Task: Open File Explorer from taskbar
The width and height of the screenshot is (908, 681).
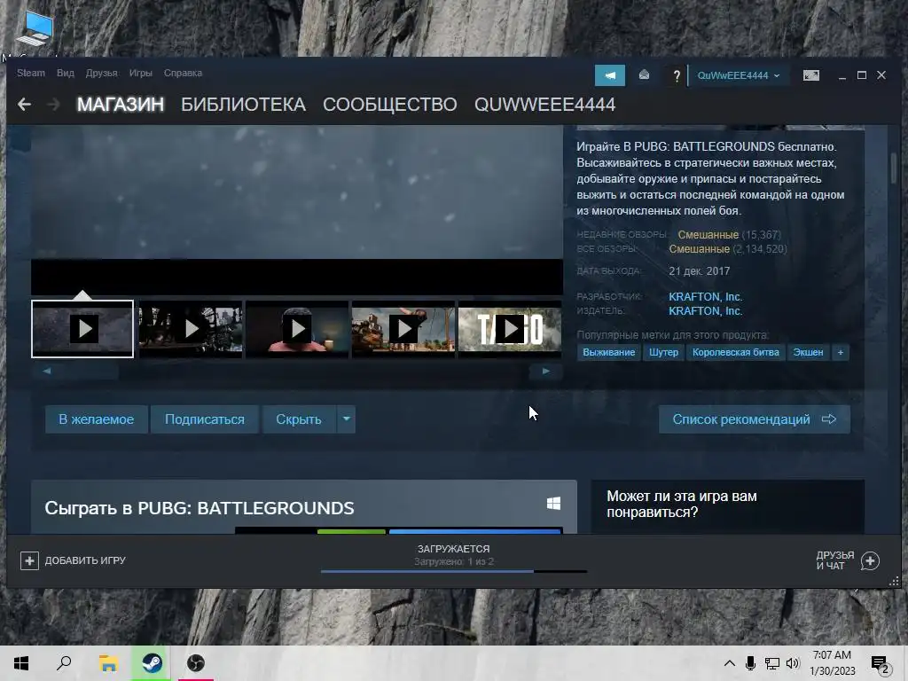Action: pos(108,663)
